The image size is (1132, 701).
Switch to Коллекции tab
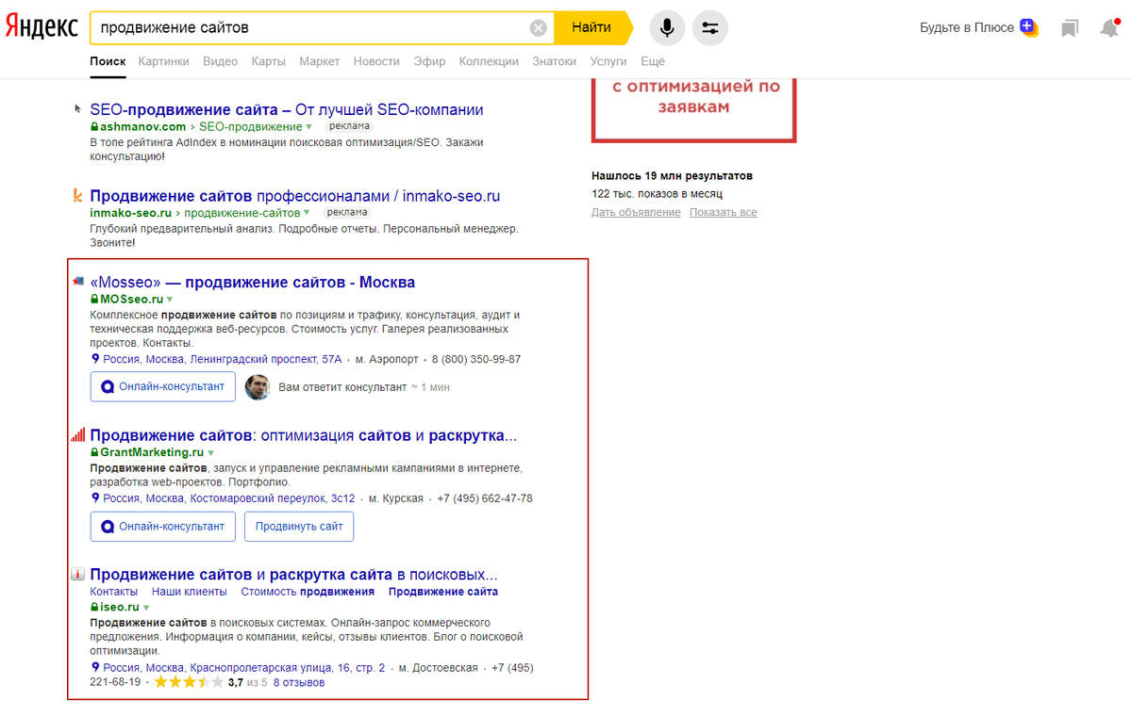pos(489,61)
